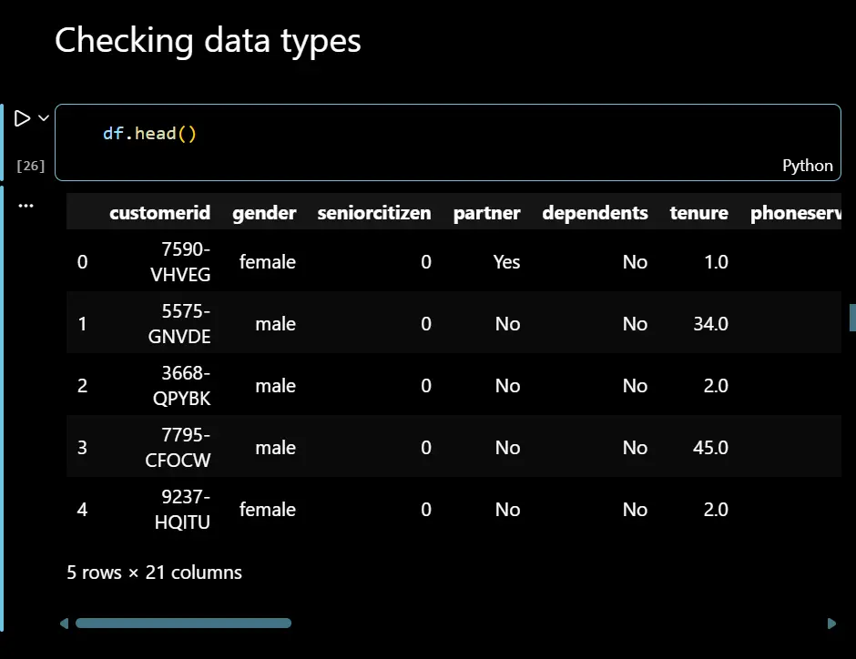Viewport: 856px width, 659px height.
Task: Click the right scroll arrow of the output
Action: pyautogui.click(x=831, y=624)
